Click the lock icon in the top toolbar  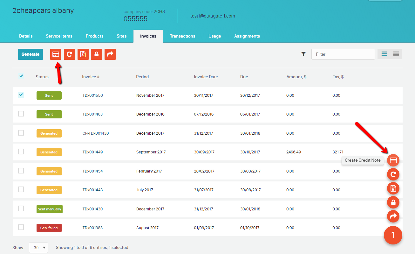pos(96,54)
